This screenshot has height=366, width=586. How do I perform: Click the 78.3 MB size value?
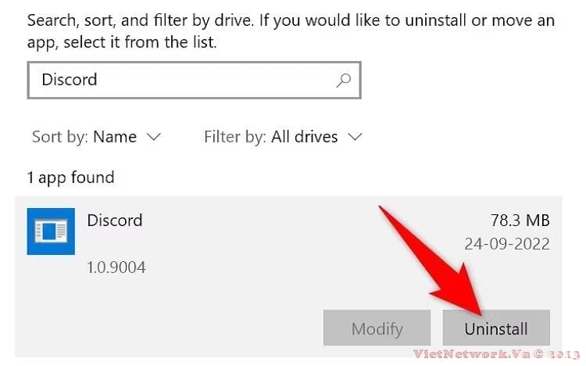(x=520, y=221)
